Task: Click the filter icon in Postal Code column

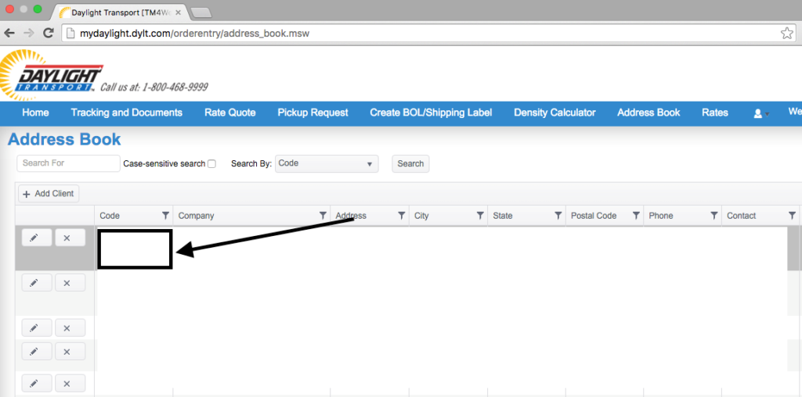Action: (x=636, y=216)
